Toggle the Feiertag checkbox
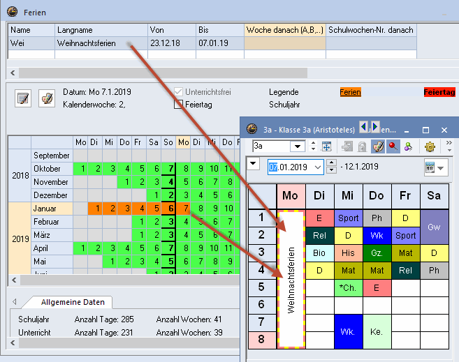This screenshot has height=362, width=459. (x=178, y=105)
